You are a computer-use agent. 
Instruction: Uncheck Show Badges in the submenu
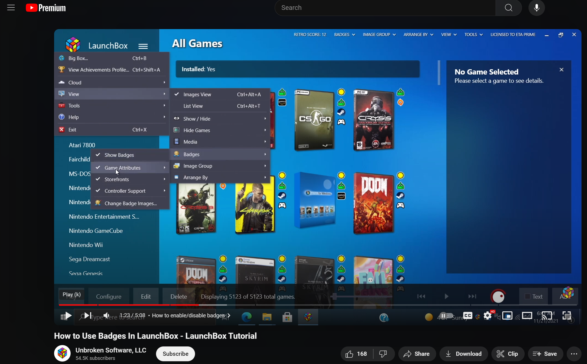click(130, 155)
